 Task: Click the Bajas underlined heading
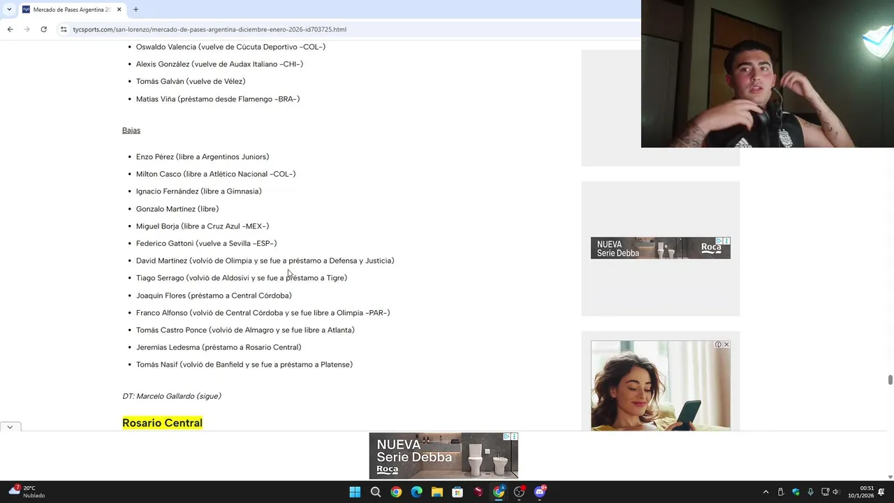coord(131,130)
